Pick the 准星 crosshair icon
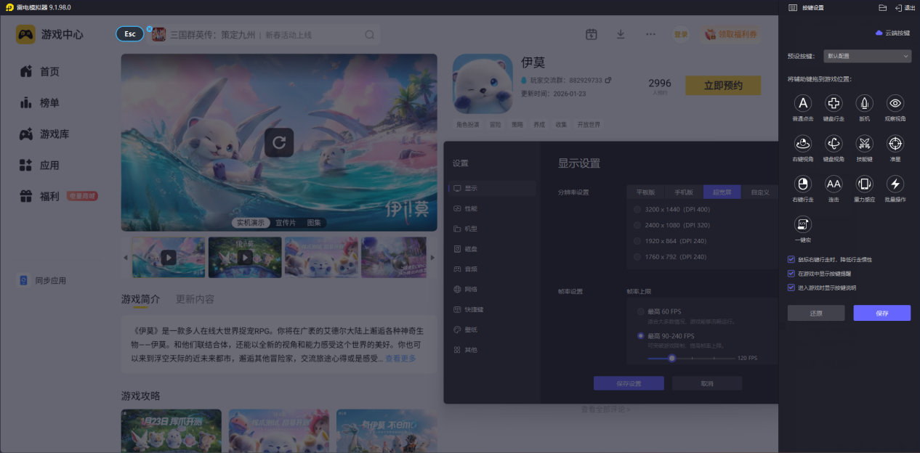 coord(895,143)
